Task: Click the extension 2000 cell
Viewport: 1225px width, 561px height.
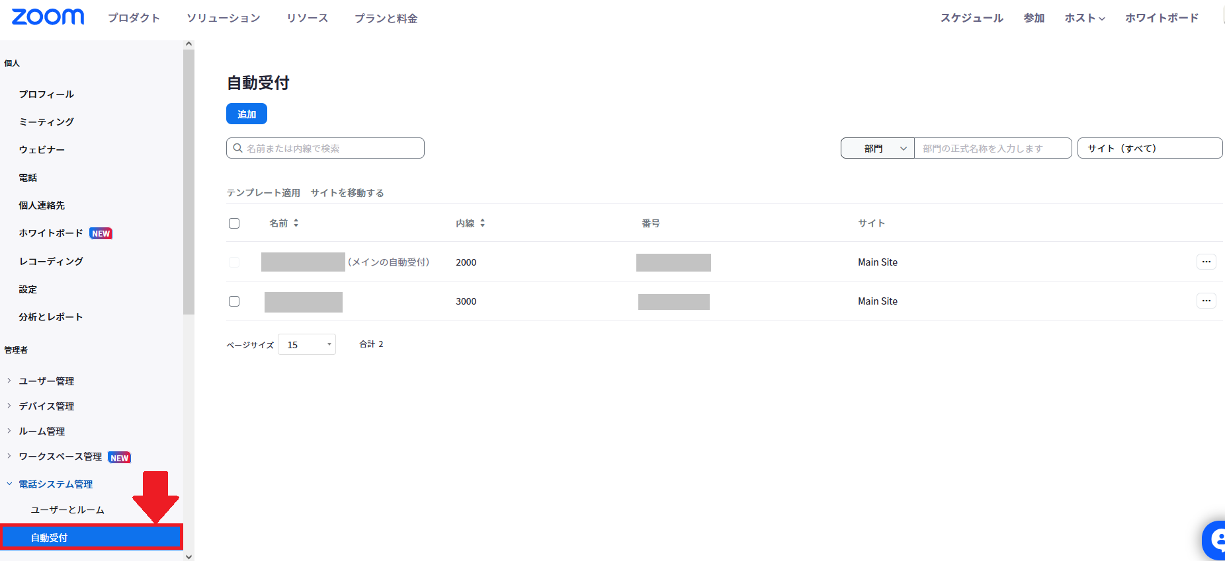Action: (x=466, y=262)
